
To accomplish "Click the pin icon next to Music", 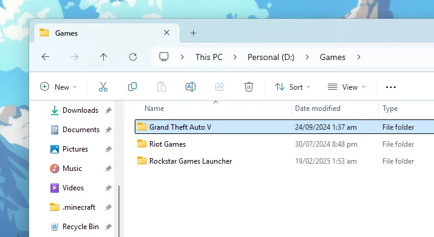I will click(x=108, y=169).
